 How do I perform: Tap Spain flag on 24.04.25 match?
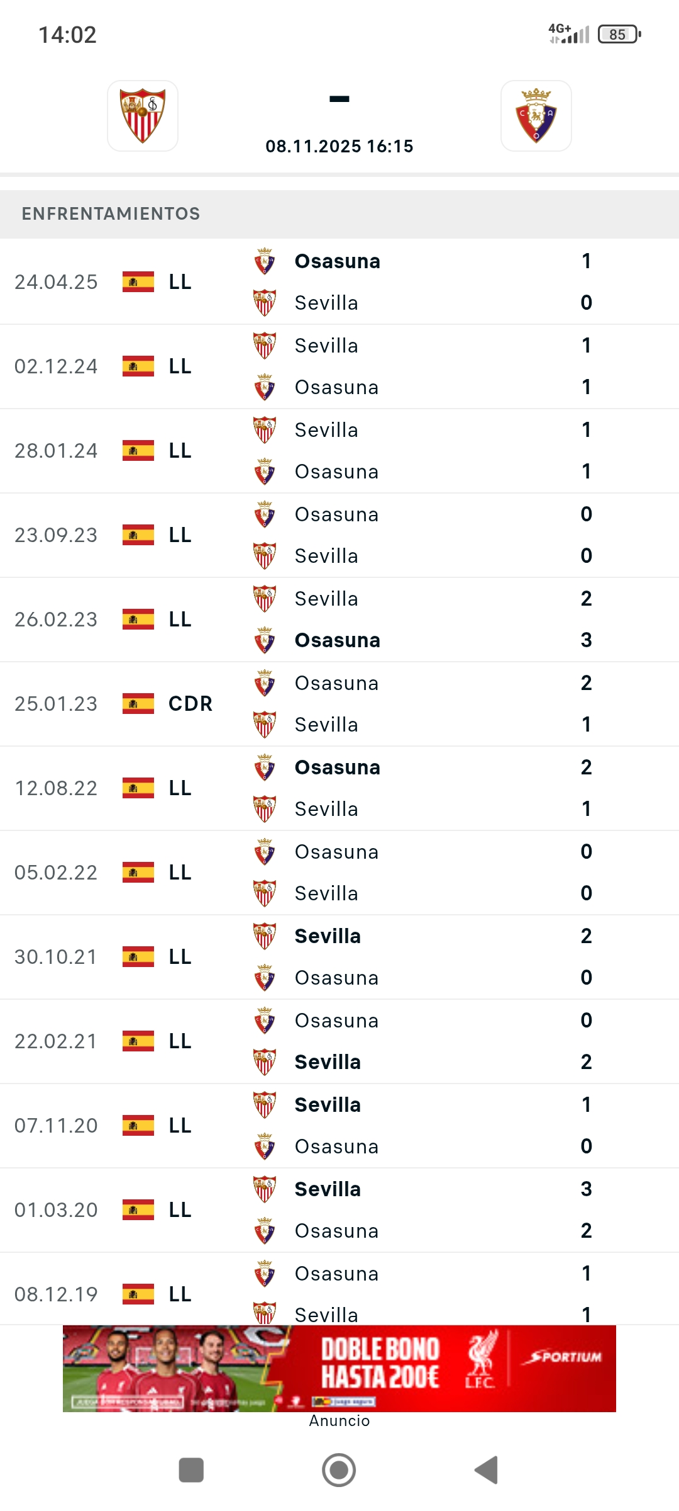138,282
